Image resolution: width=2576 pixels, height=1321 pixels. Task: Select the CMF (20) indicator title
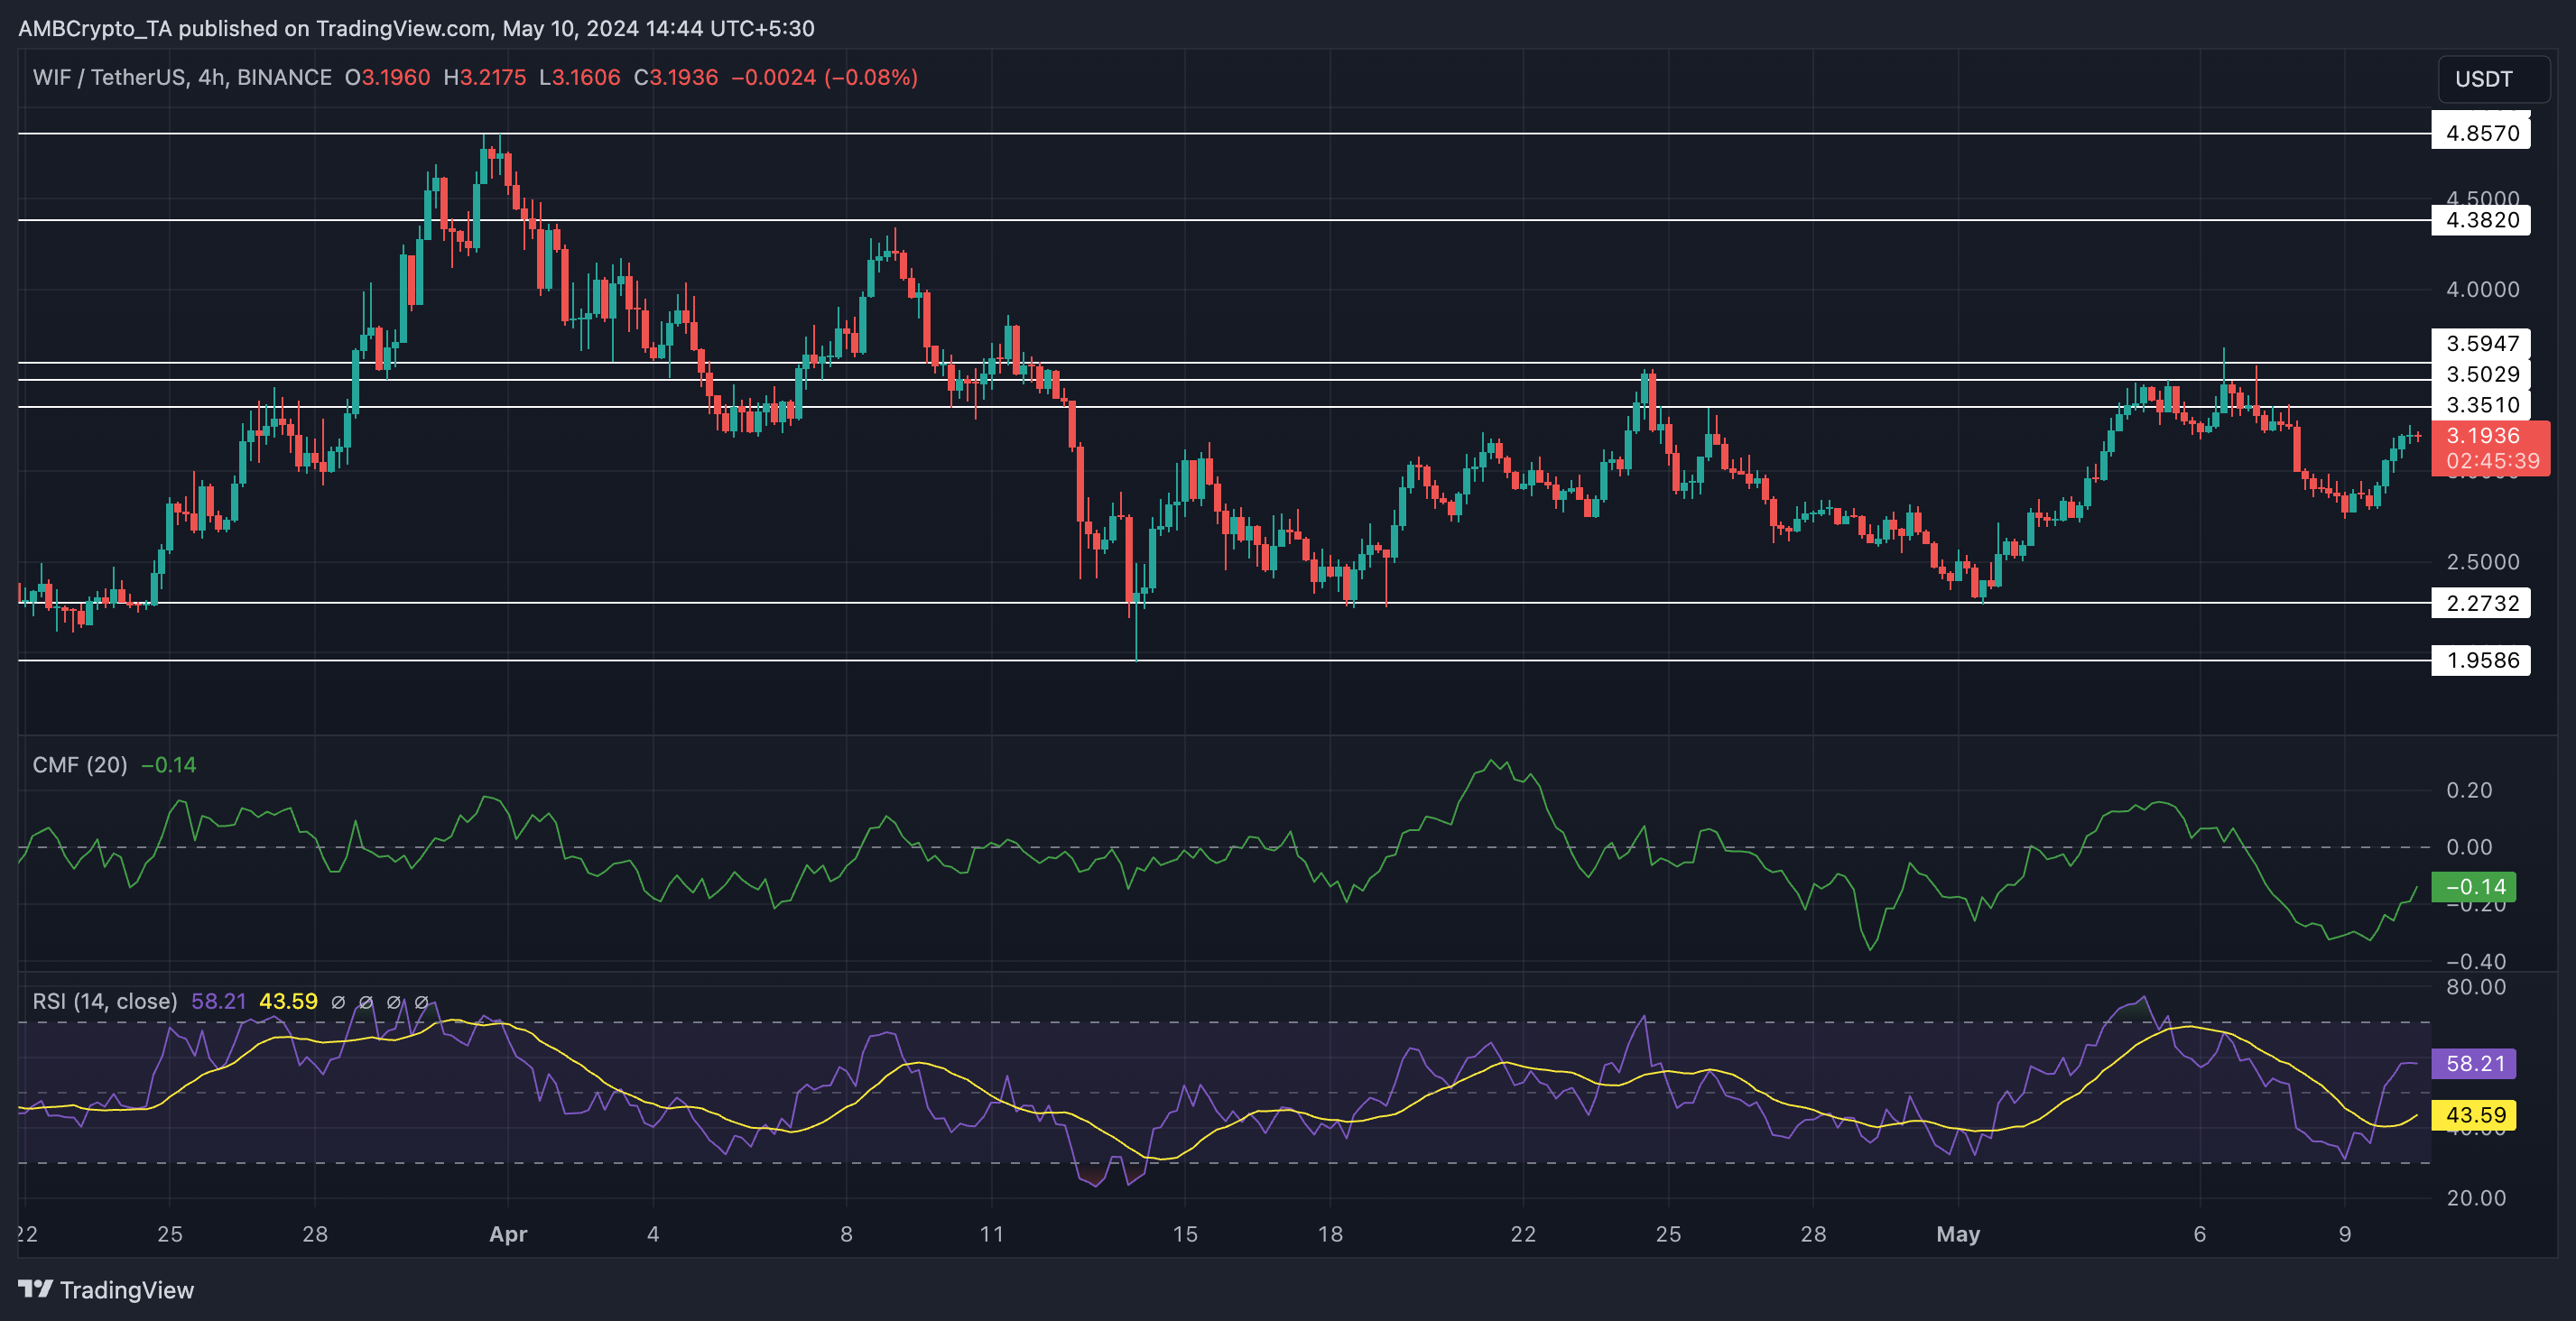[79, 765]
